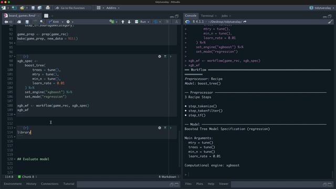Open the History tab

[x=31, y=184]
